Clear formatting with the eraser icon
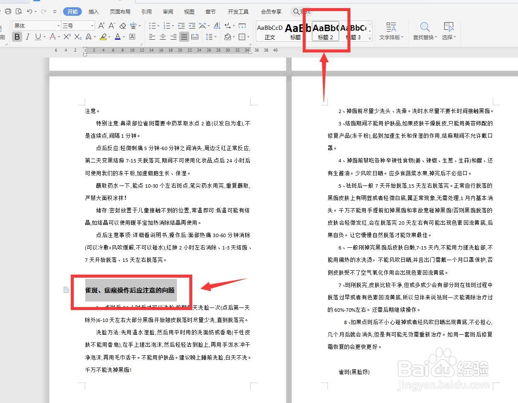Image resolution: width=518 pixels, height=403 pixels. 123,26
